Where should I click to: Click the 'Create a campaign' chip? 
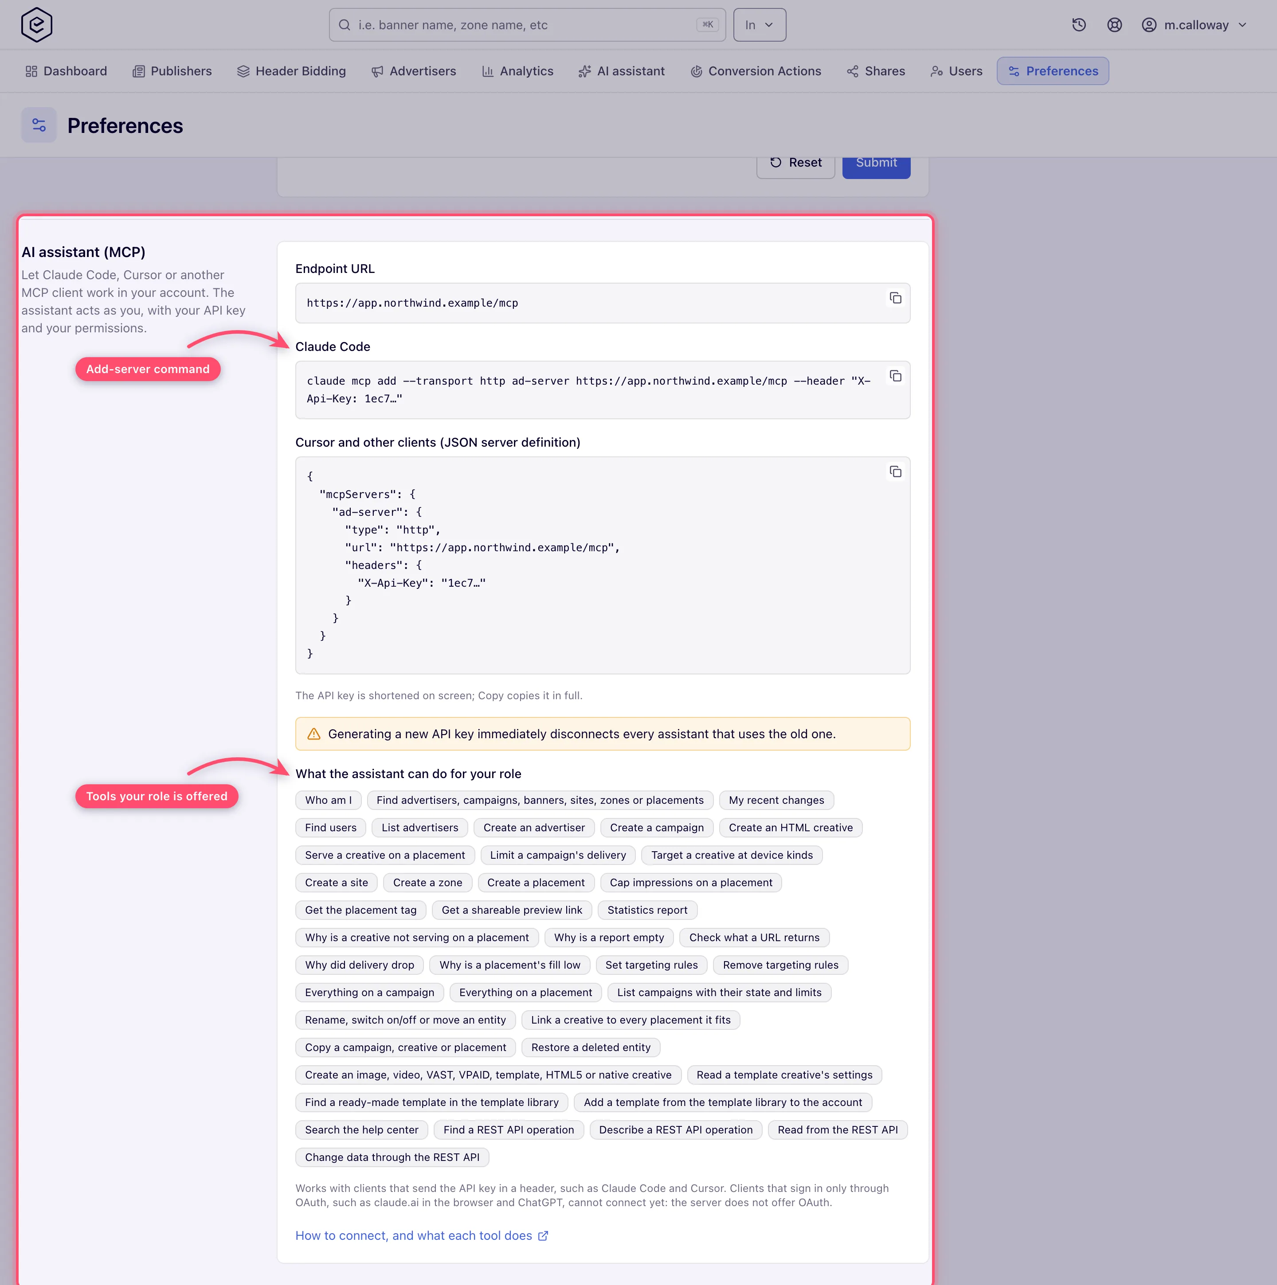[656, 827]
